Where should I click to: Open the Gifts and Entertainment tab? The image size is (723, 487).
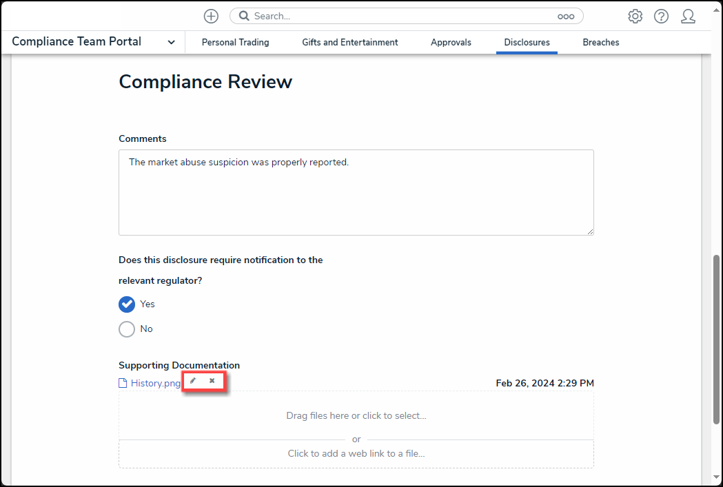click(349, 42)
